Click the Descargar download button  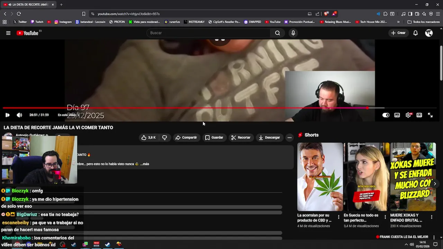coord(269,138)
